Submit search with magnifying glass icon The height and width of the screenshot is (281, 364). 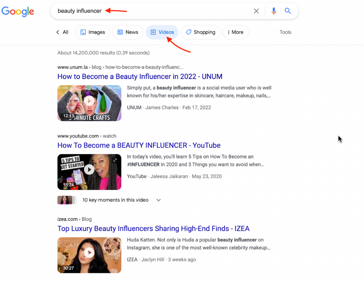(288, 11)
